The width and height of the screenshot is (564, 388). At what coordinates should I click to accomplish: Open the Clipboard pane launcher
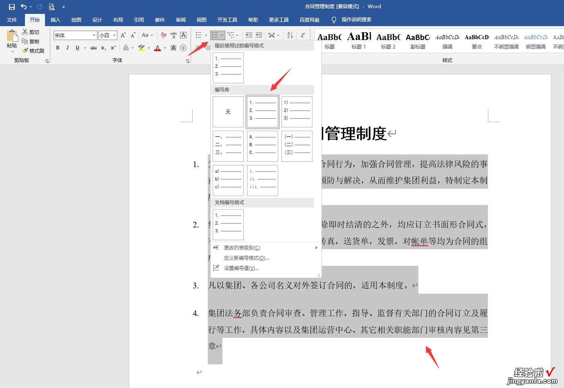(47, 61)
